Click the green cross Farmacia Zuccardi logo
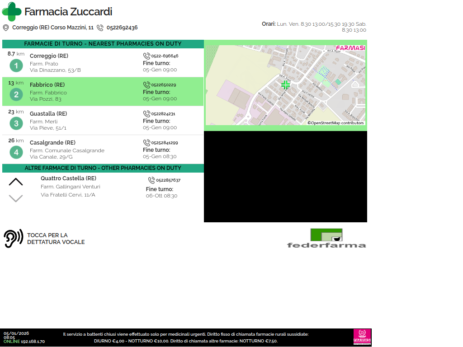The image size is (463, 347). (x=12, y=12)
